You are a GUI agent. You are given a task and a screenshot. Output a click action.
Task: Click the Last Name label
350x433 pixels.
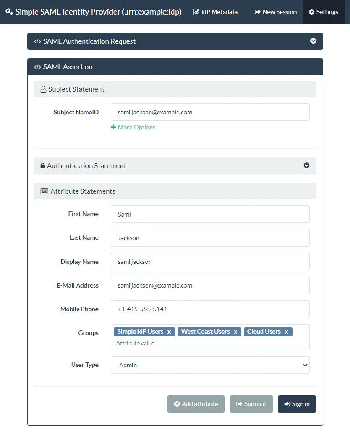(84, 237)
